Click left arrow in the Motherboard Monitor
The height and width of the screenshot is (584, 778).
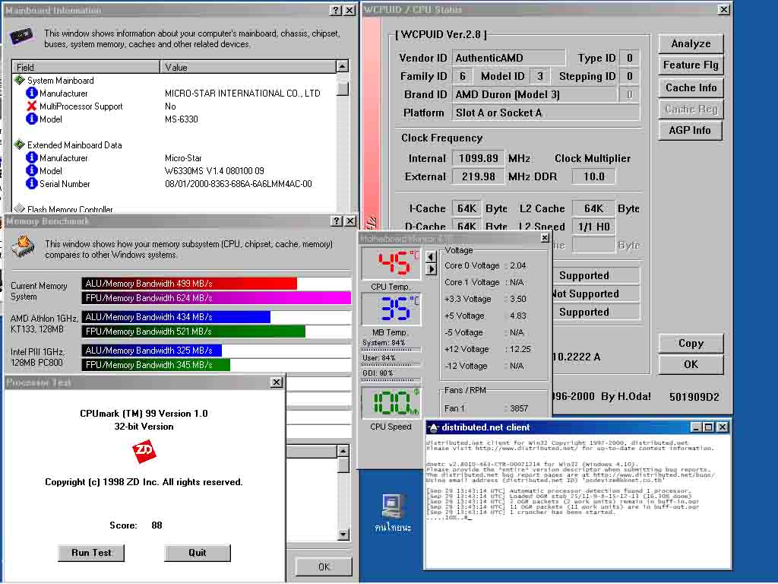[x=431, y=257]
